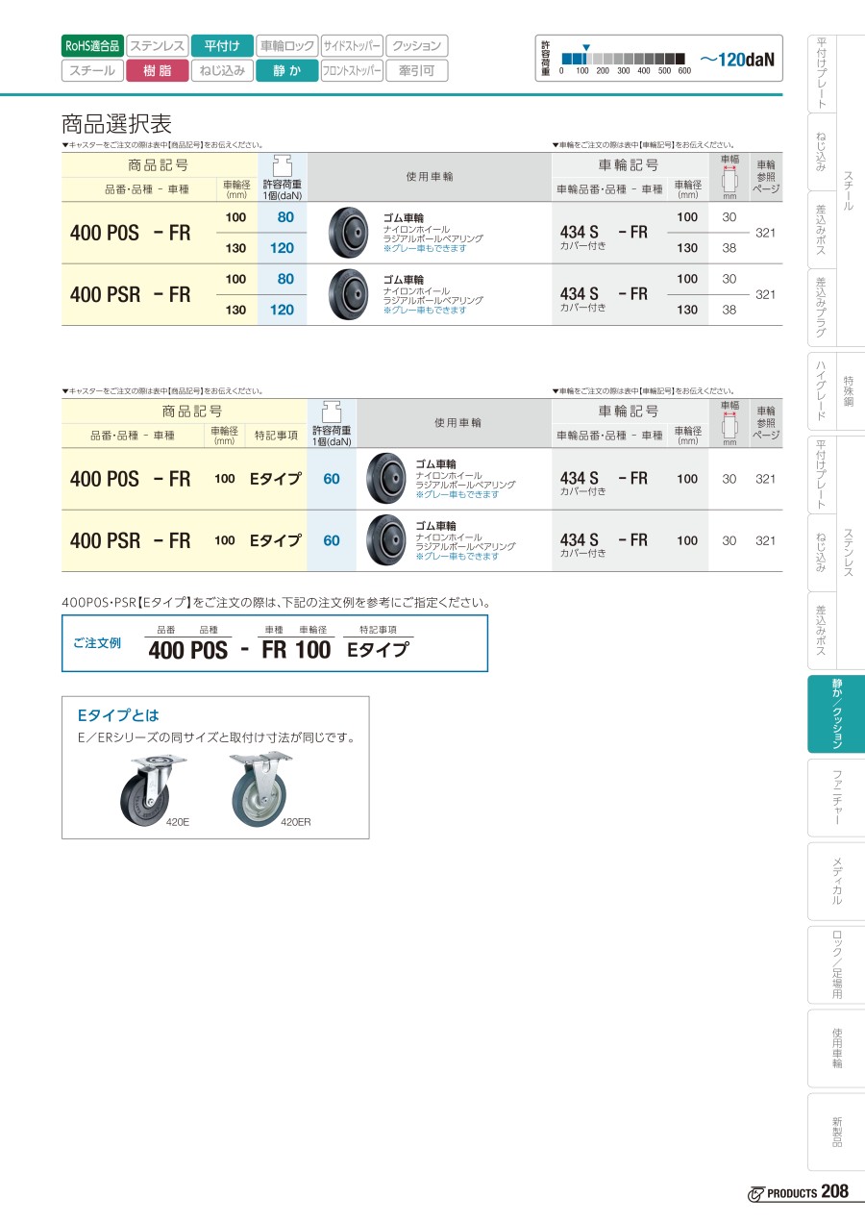Toggle the 樹脂 material tag
Image resolution: width=865 pixels, height=1223 pixels.
(157, 70)
